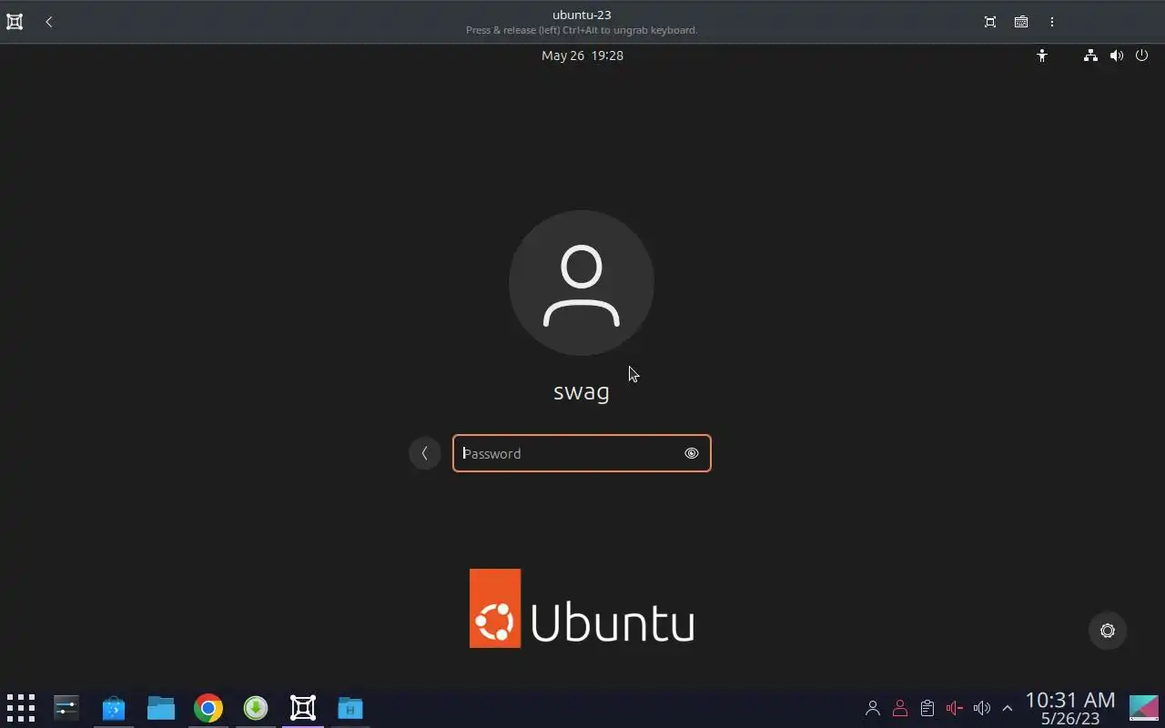Viewport: 1165px width, 728px height.
Task: Return to user list with back chevron
Action: (425, 453)
